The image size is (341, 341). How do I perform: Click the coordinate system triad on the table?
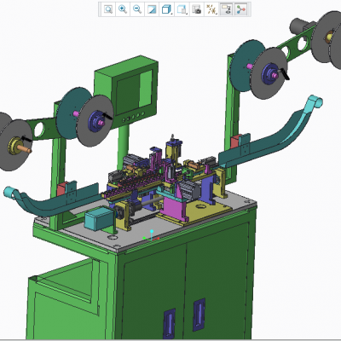coord(151,236)
